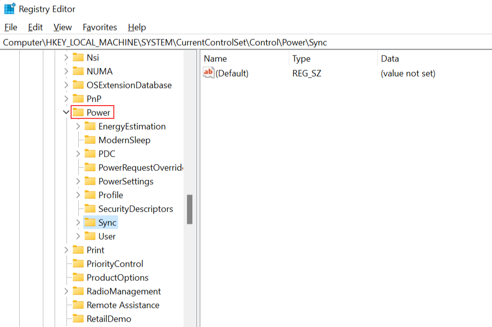This screenshot has width=492, height=327.
Task: Click the SecurityDescriptors folder icon
Action: 90,209
